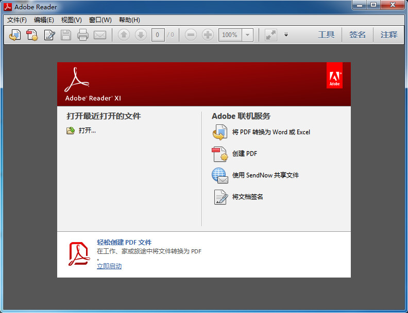Viewport: 408px width, 313px height.
Task: Open the 签名 pane
Action: click(x=358, y=35)
